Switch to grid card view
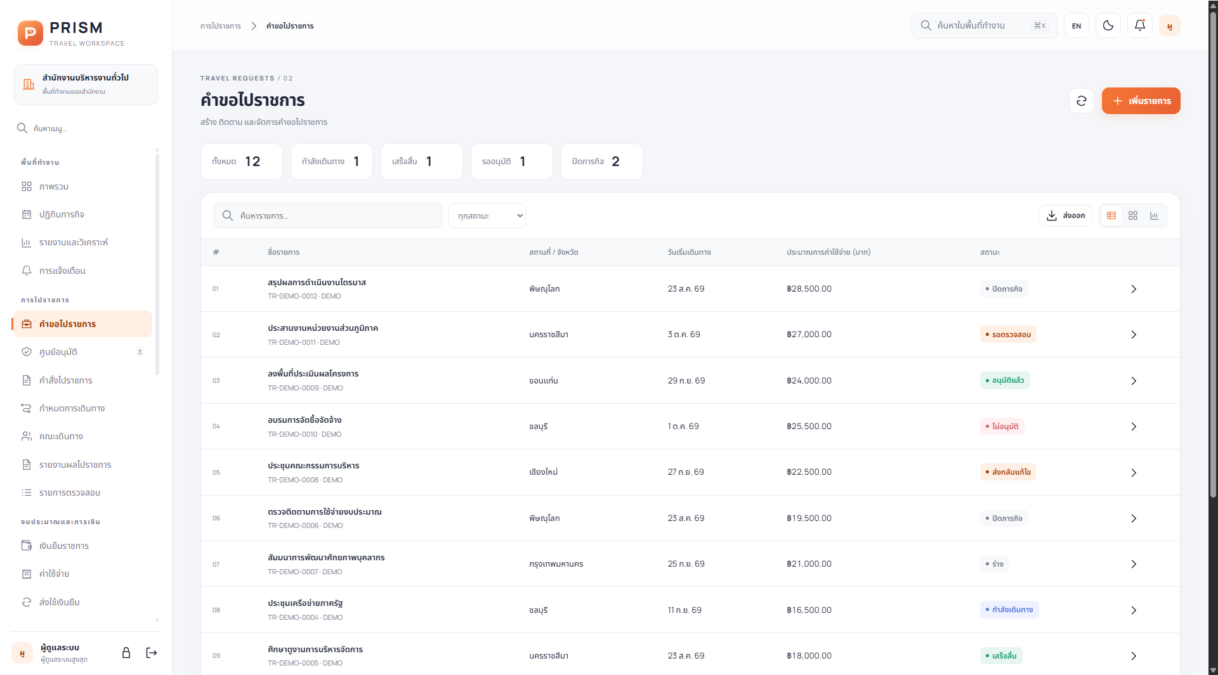Image resolution: width=1218 pixels, height=675 pixels. [1132, 215]
